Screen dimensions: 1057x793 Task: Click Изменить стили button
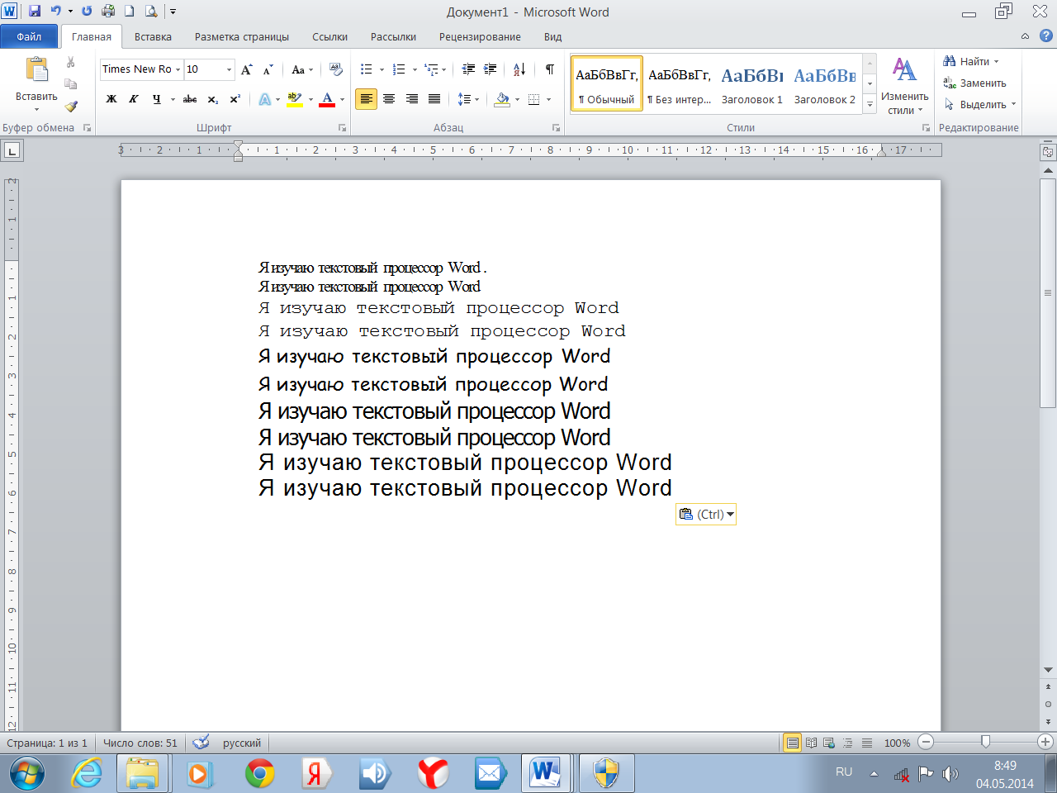(x=904, y=86)
